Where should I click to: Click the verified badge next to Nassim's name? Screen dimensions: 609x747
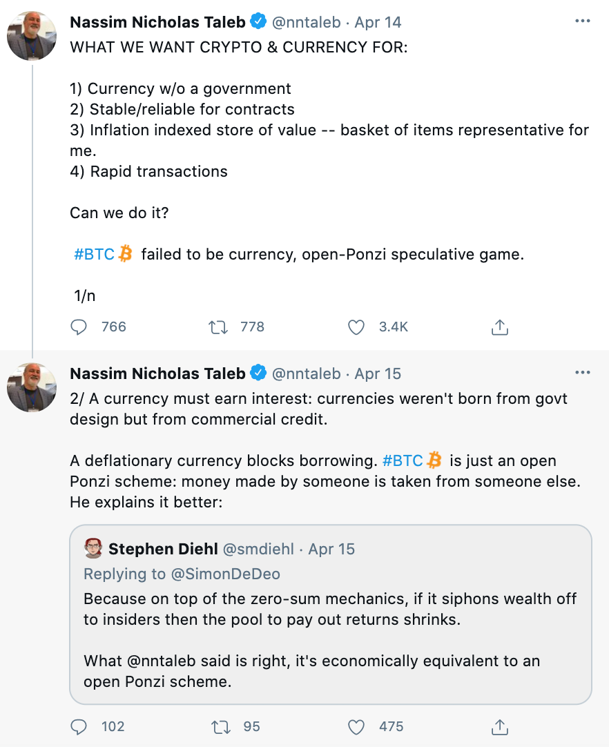(x=258, y=21)
